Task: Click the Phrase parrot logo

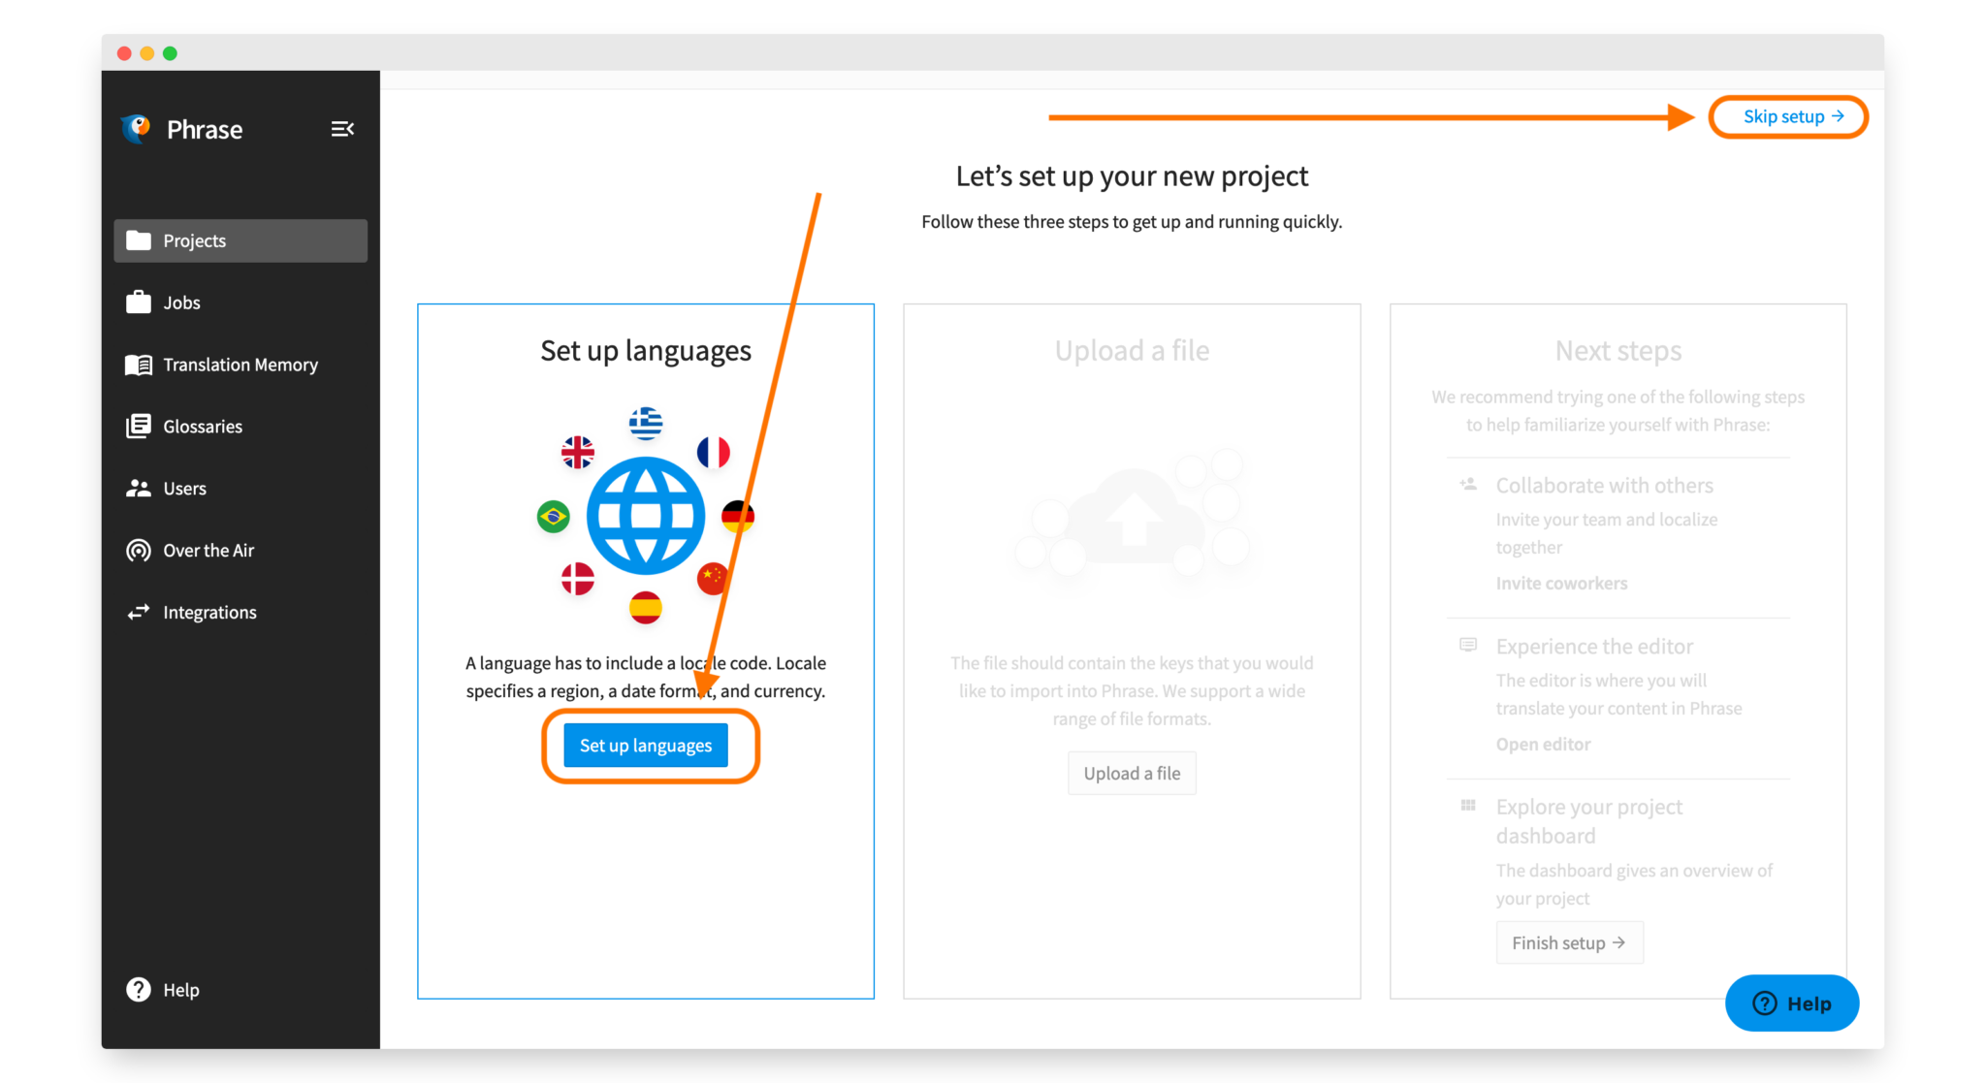Action: pos(137,129)
